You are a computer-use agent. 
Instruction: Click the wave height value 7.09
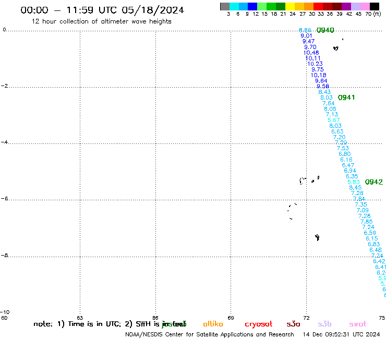pos(363,210)
